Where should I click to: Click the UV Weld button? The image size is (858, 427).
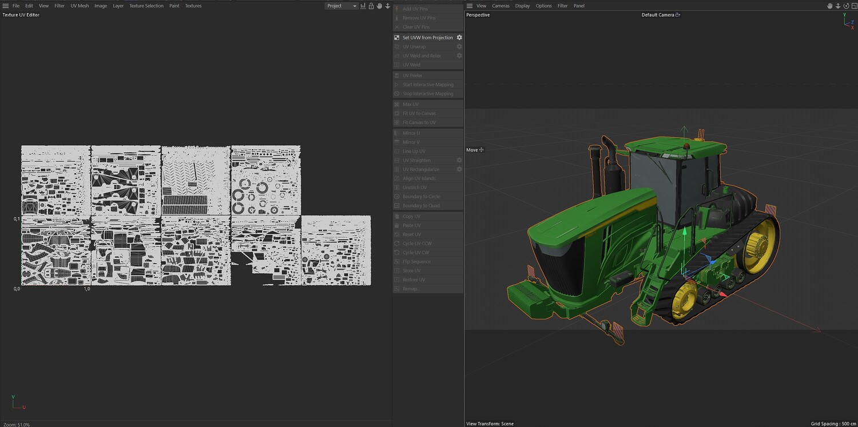point(428,65)
